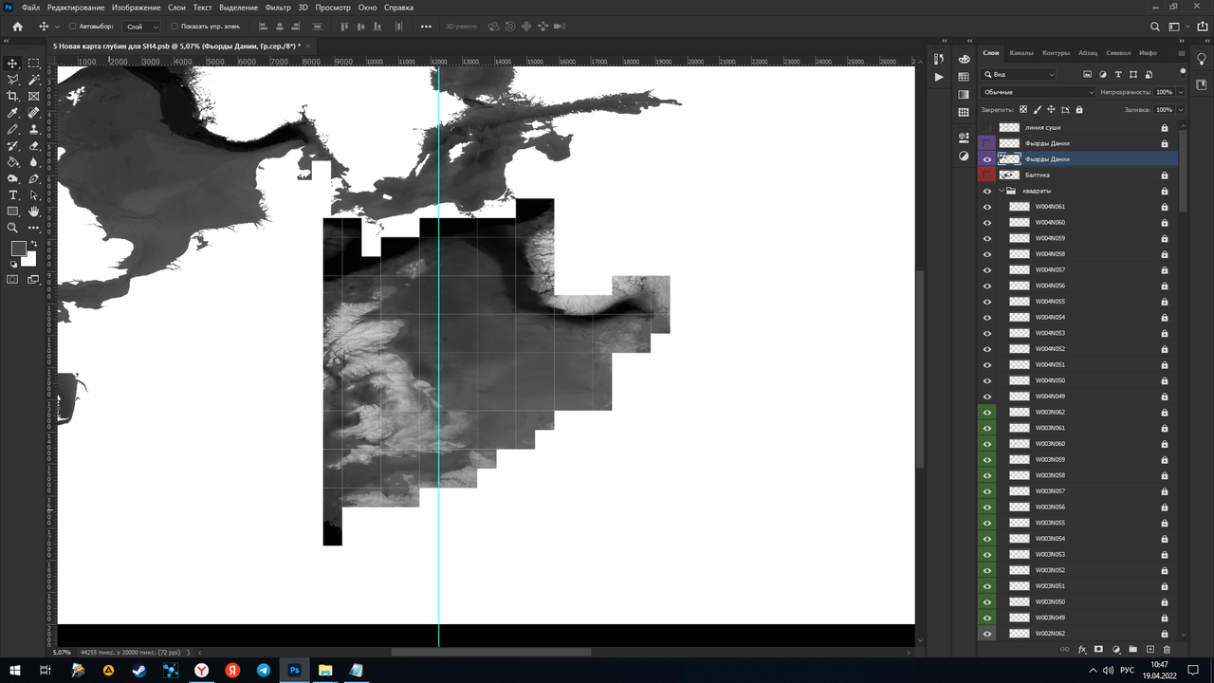Open the Изображение menu
Viewport: 1214px width, 683px height.
point(136,8)
